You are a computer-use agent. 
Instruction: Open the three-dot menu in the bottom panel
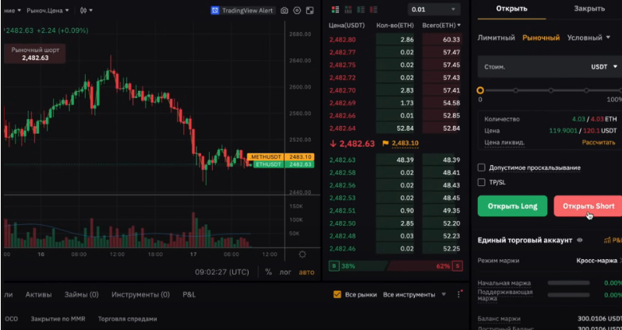(458, 294)
